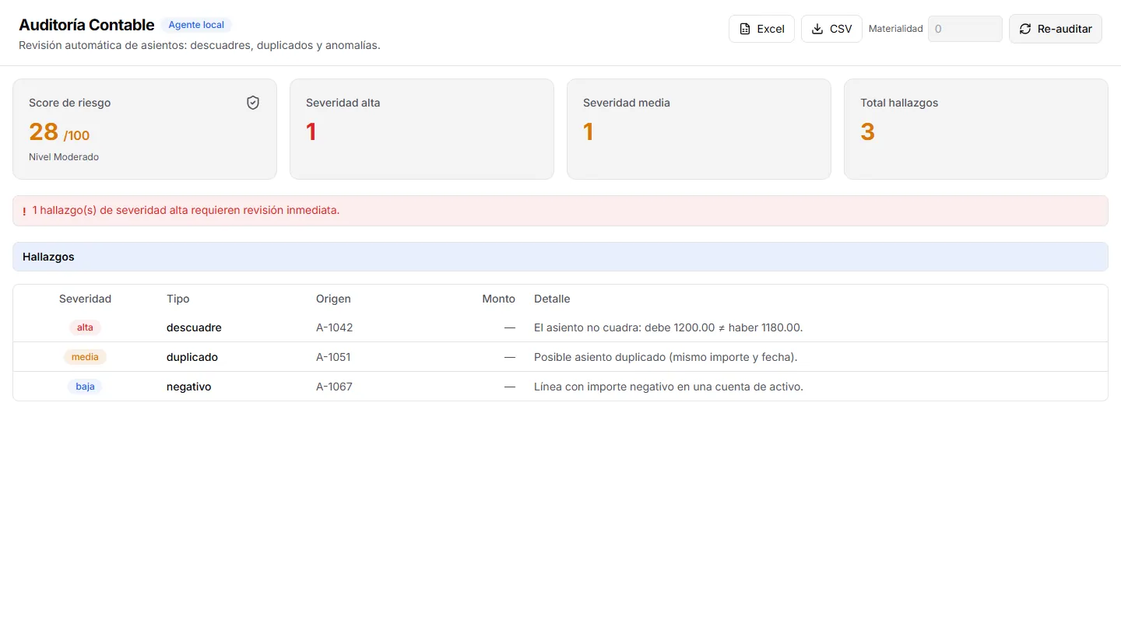This screenshot has width=1121, height=630.
Task: Focus the Materialidad input field
Action: [965, 29]
